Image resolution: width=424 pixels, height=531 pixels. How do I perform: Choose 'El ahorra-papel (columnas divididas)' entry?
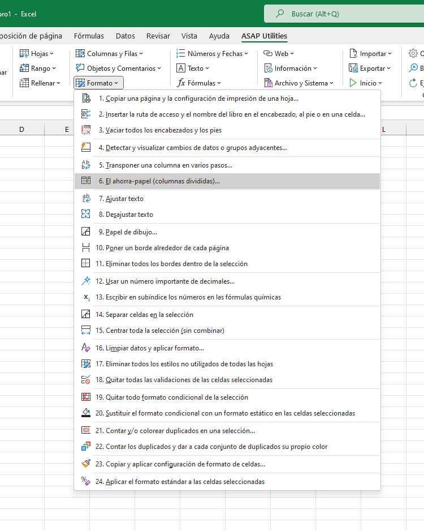pyautogui.click(x=227, y=181)
